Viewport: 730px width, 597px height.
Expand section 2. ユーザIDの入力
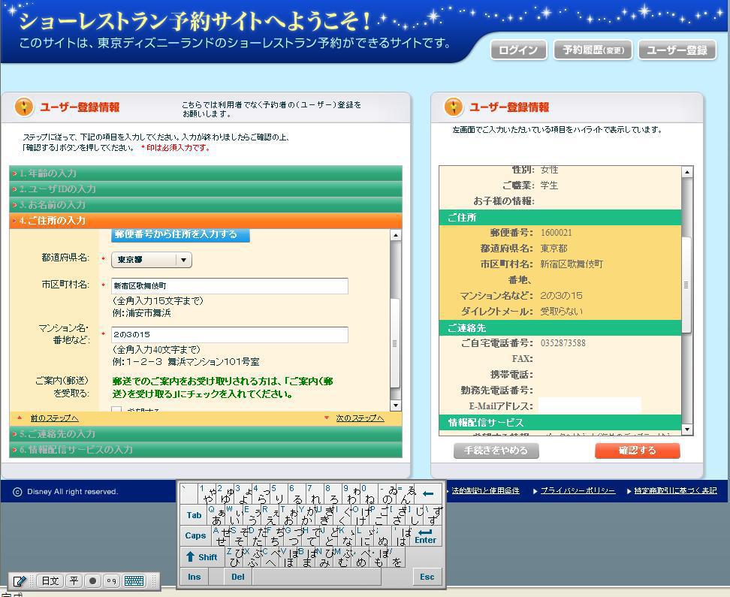click(205, 189)
